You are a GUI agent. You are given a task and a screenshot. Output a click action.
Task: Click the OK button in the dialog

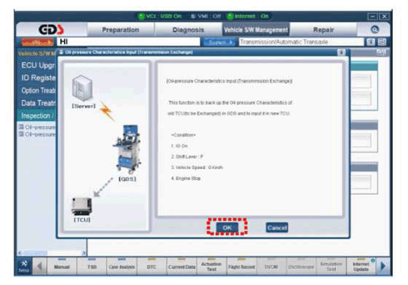(x=227, y=228)
